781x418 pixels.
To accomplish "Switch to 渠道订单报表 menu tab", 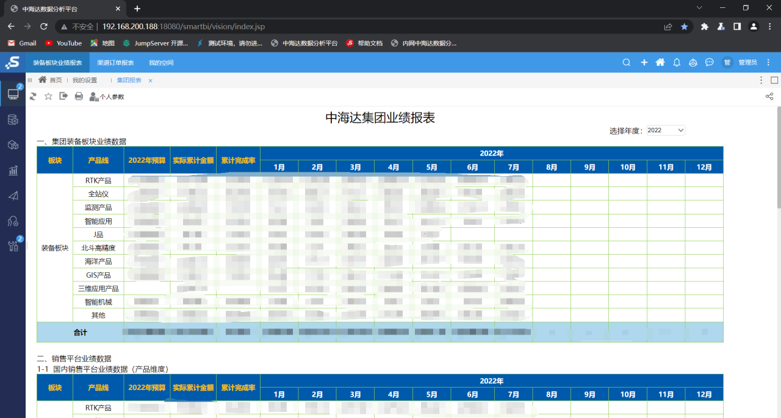I will click(x=115, y=63).
